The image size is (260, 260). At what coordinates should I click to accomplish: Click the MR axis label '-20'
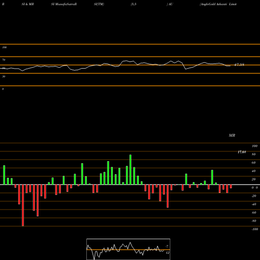pos(254,196)
